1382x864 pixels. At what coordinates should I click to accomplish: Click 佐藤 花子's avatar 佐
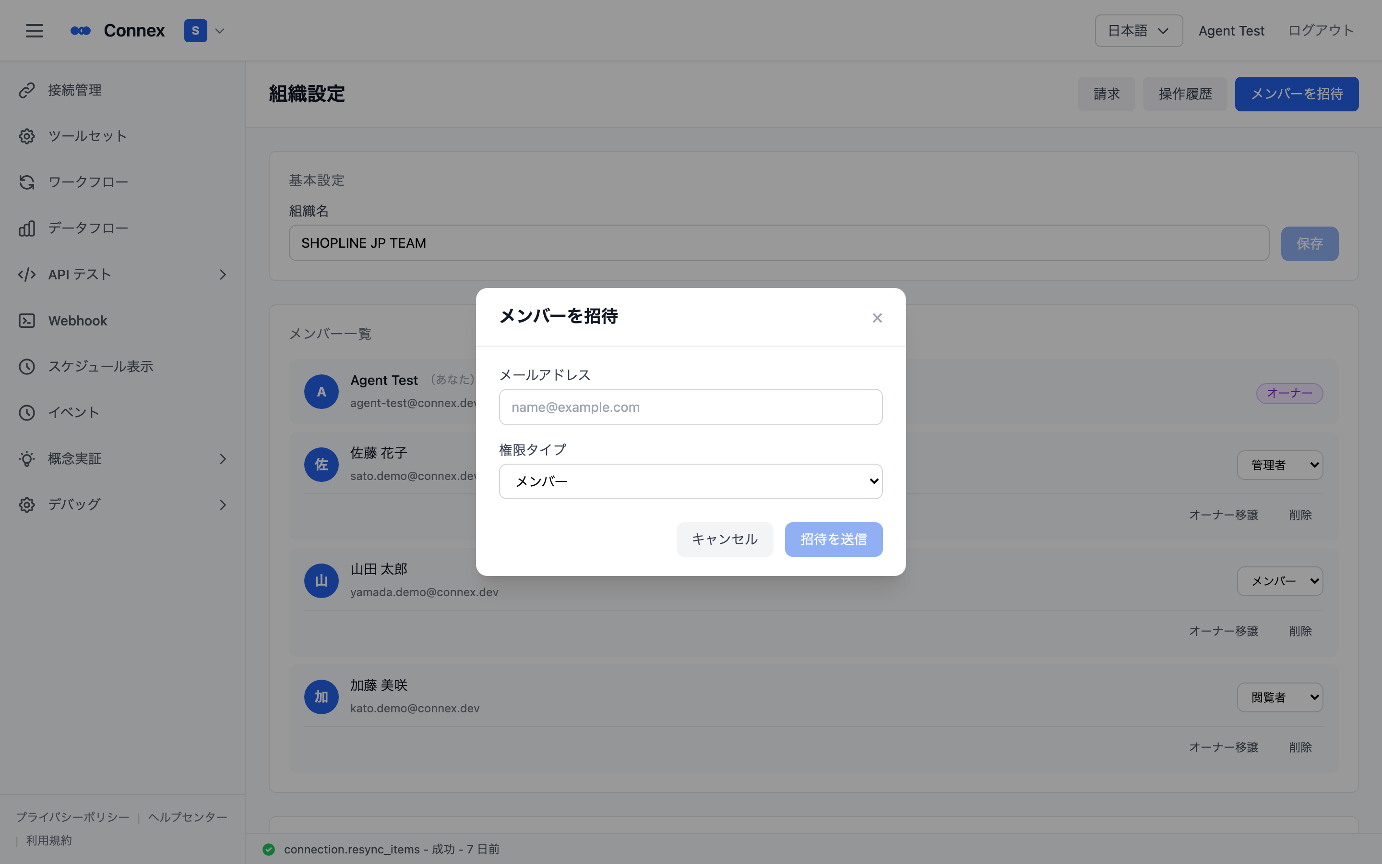coord(322,465)
